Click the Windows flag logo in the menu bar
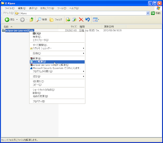The height and width of the screenshot is (143, 163). (158, 8)
